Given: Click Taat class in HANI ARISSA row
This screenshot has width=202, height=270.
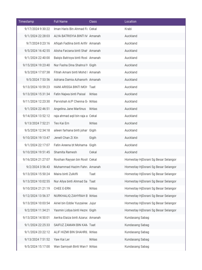Looking at the screenshot, I should point(92,87).
